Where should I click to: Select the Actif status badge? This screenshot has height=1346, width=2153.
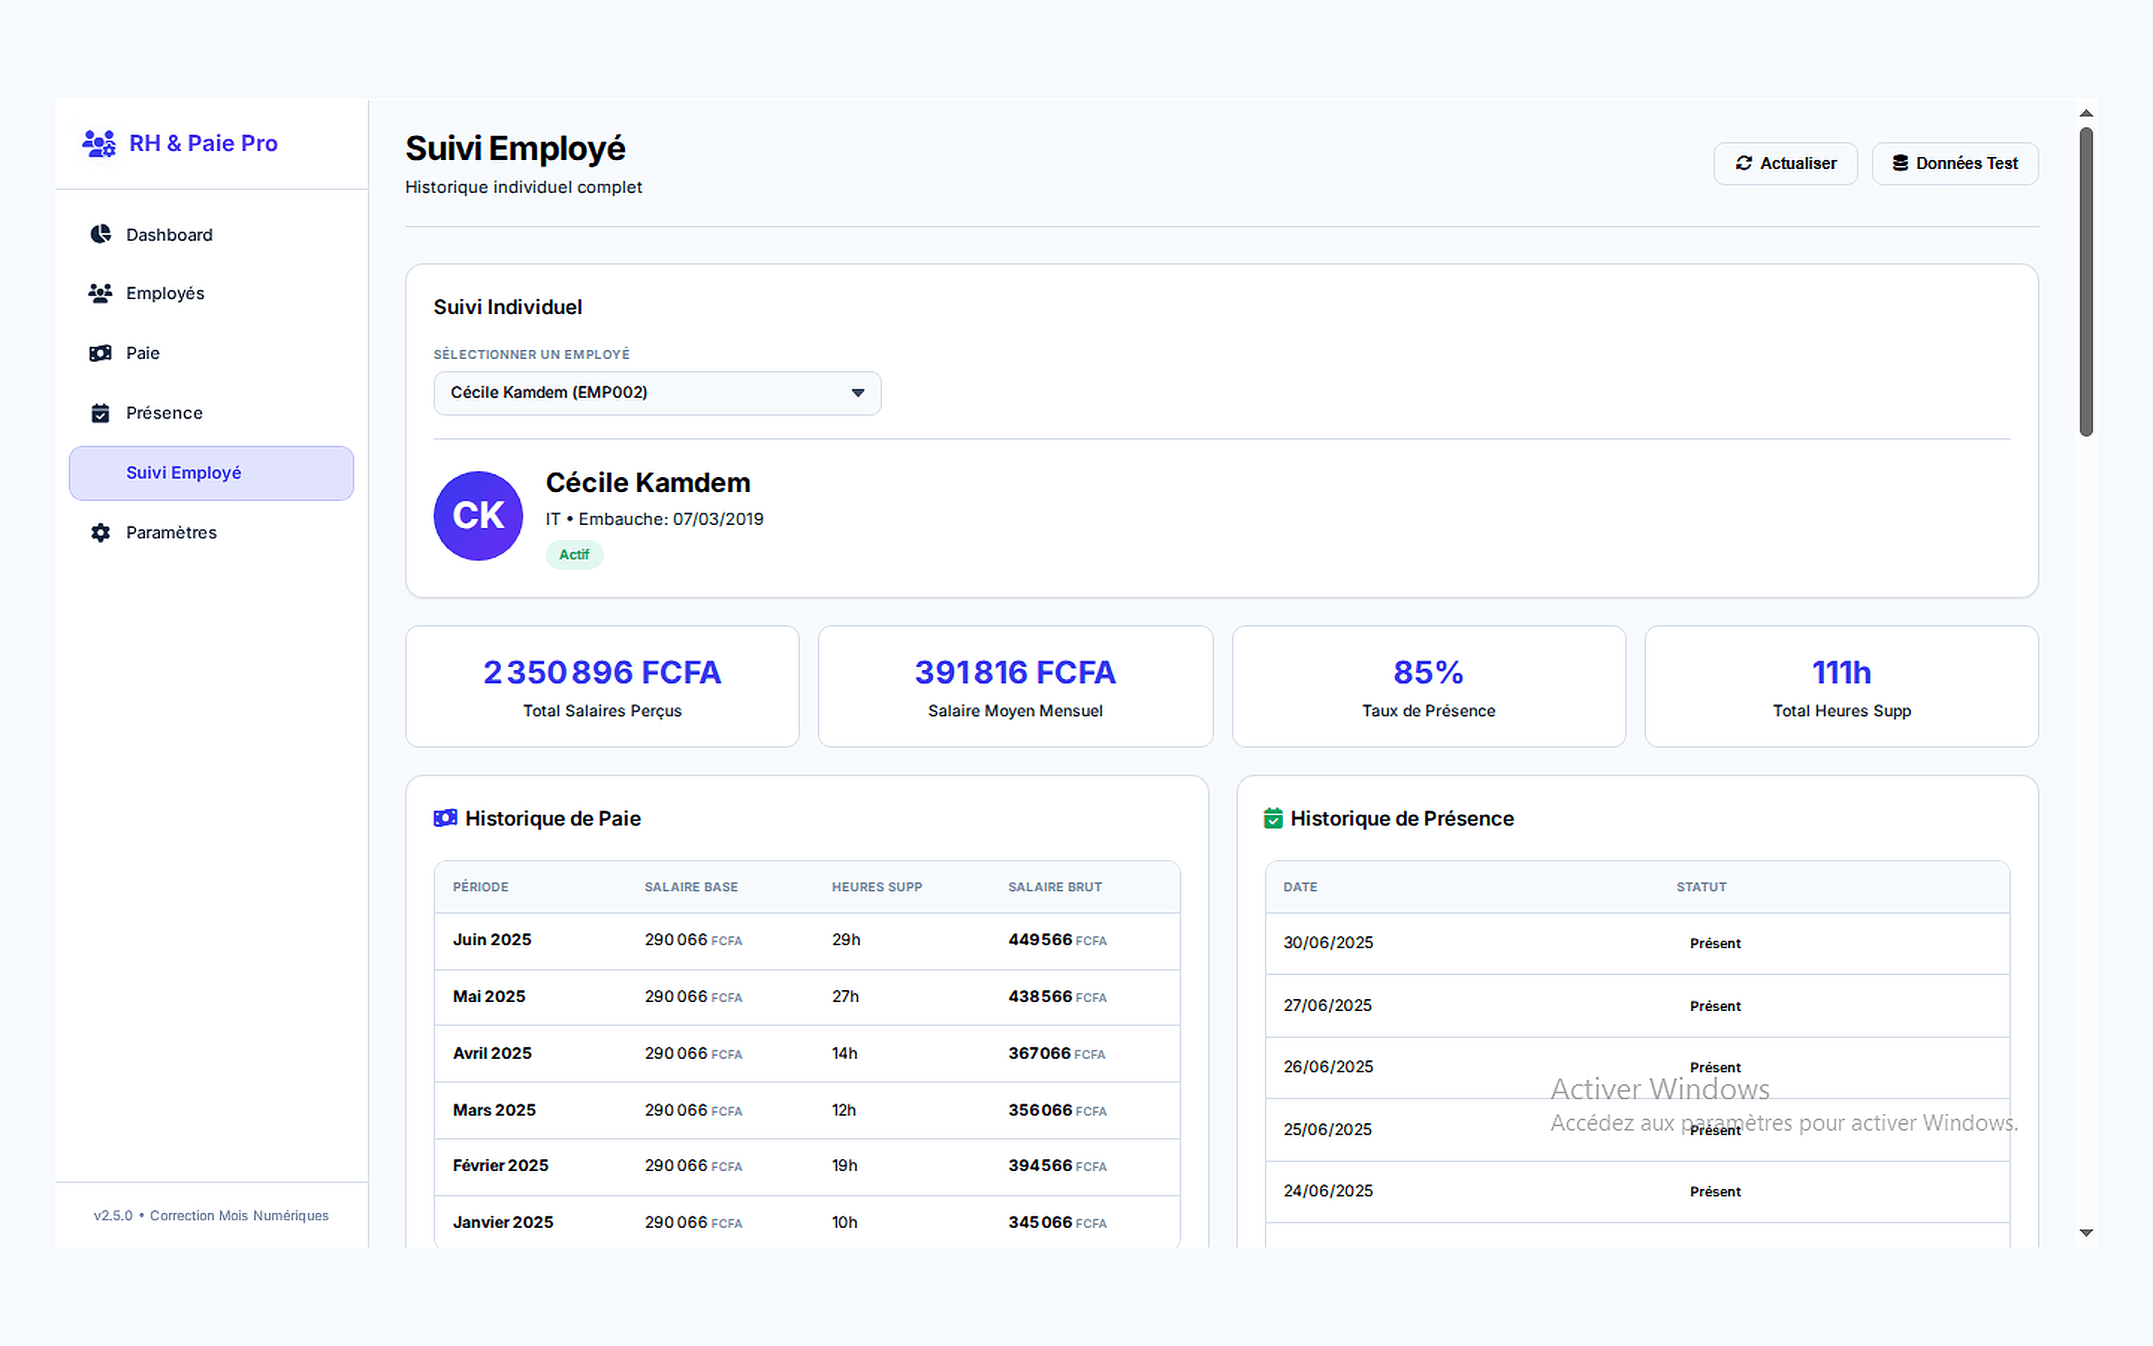click(x=574, y=553)
